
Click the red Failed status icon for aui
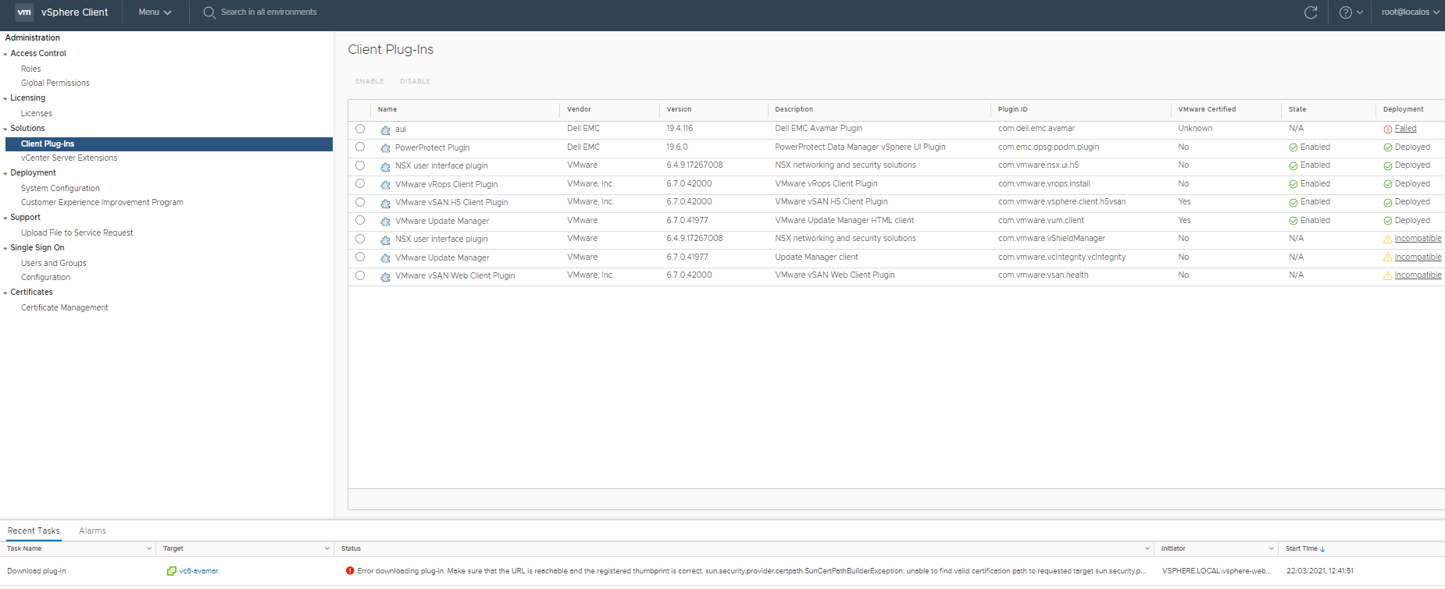click(x=1387, y=130)
